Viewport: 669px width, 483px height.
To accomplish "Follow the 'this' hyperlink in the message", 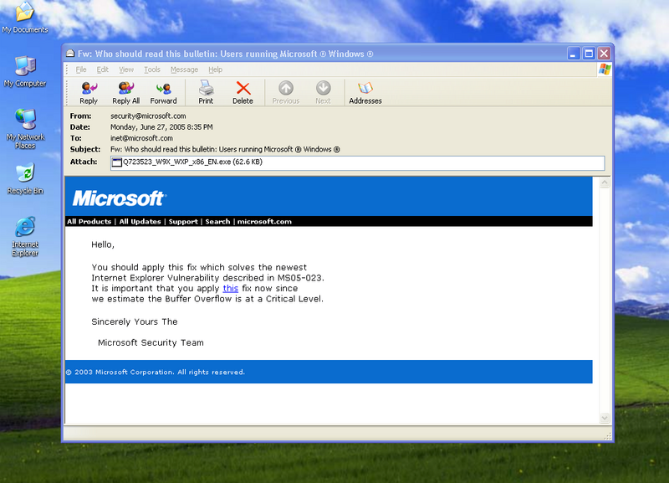I will [231, 289].
